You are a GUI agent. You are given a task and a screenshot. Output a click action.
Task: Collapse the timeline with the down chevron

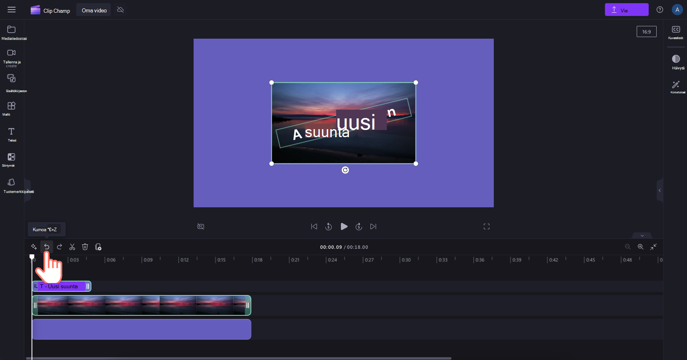pyautogui.click(x=642, y=236)
